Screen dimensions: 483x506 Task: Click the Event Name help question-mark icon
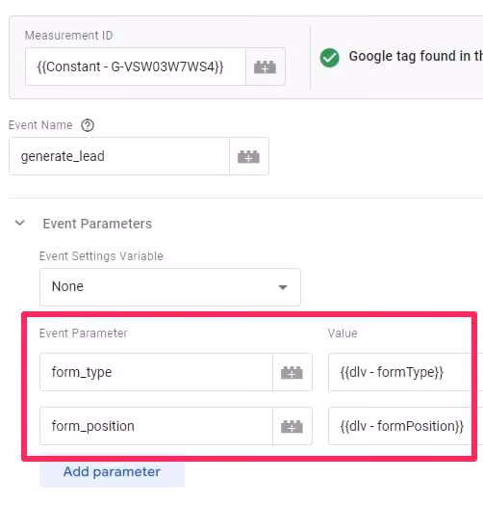pyautogui.click(x=88, y=125)
